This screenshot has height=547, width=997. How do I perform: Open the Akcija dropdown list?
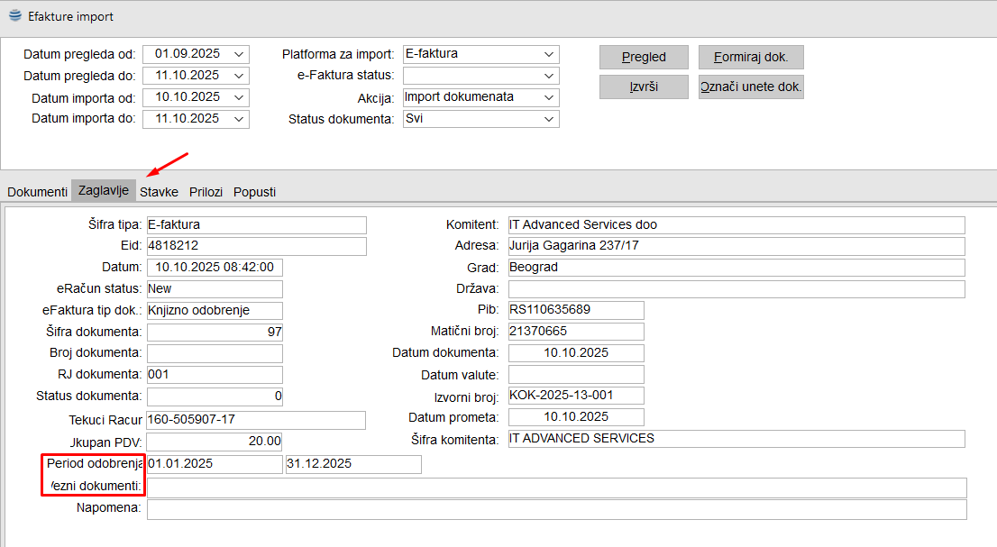pyautogui.click(x=549, y=97)
